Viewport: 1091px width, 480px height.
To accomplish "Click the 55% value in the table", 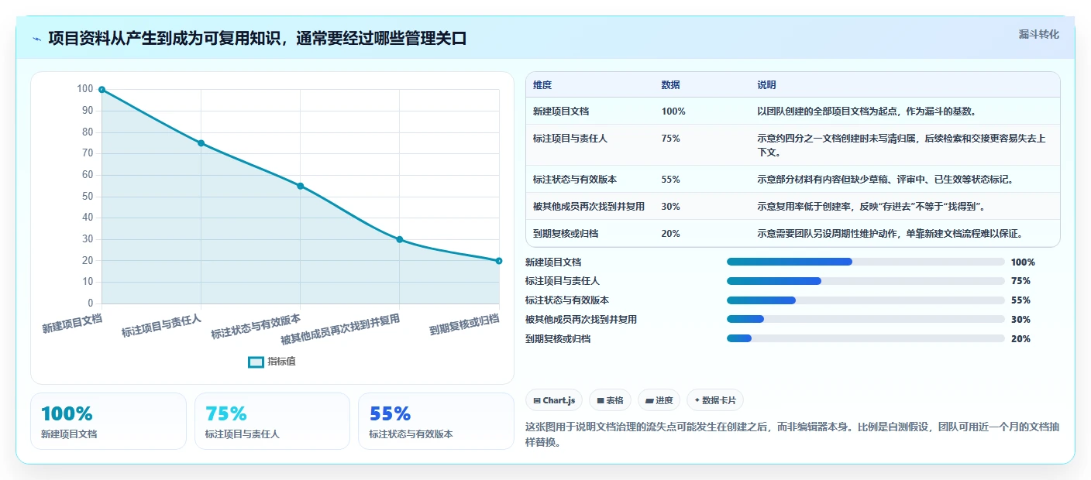I will 671,180.
